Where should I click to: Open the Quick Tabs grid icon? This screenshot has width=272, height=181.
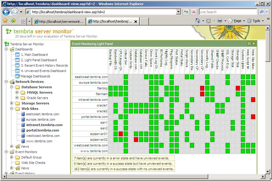pyautogui.click(x=23, y=21)
